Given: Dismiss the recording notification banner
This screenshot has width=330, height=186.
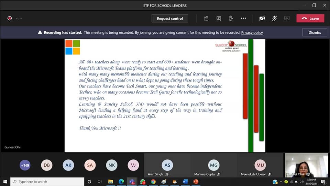Looking at the screenshot, I should click(315, 32).
